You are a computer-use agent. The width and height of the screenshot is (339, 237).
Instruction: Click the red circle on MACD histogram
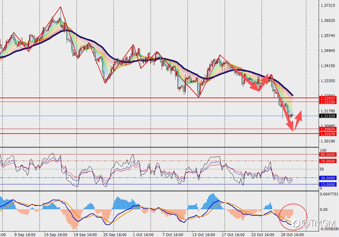click(293, 217)
